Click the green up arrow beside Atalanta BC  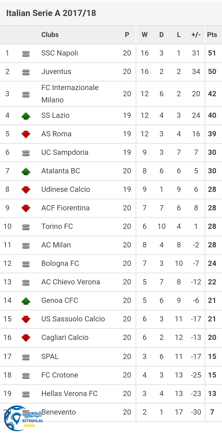tap(26, 171)
